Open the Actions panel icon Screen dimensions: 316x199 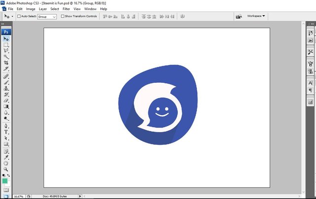click(311, 40)
